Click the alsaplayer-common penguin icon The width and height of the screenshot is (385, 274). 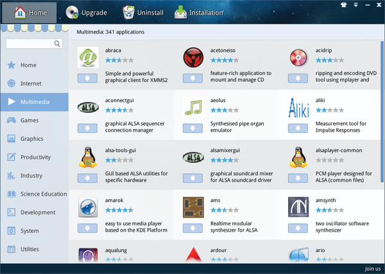point(298,157)
